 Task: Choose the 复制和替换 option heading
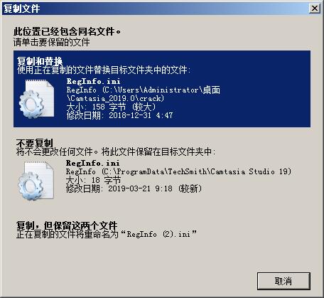click(40, 61)
